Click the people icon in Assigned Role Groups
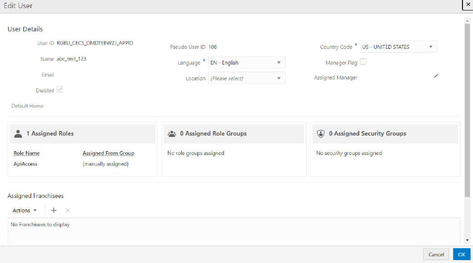 click(172, 134)
